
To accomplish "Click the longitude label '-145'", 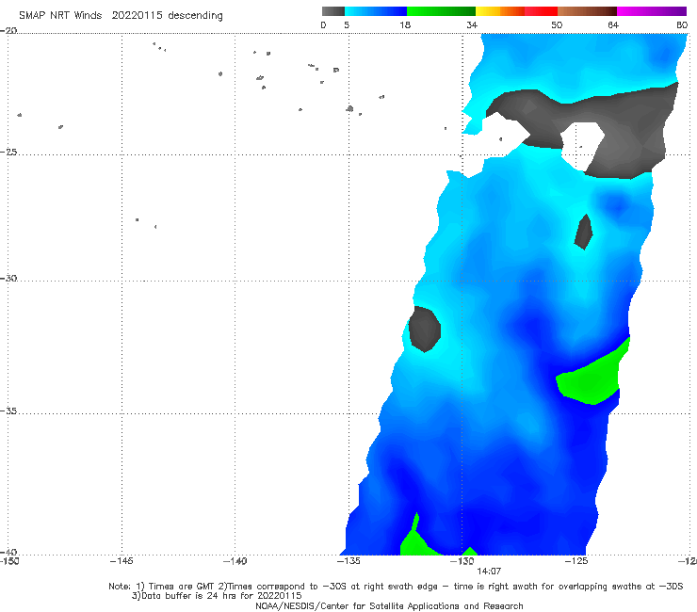I will pos(122,561).
